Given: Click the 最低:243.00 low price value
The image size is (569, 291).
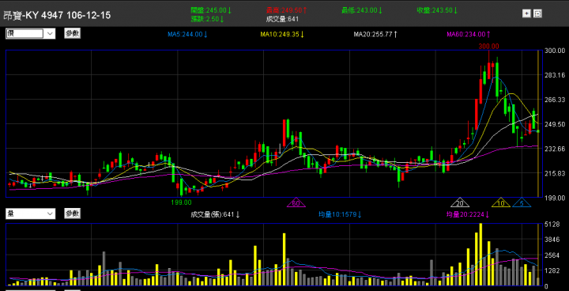Looking at the screenshot, I should (x=362, y=10).
